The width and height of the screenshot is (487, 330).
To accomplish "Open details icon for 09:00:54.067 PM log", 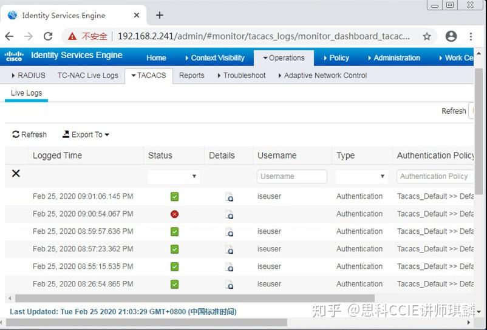I will (x=229, y=214).
